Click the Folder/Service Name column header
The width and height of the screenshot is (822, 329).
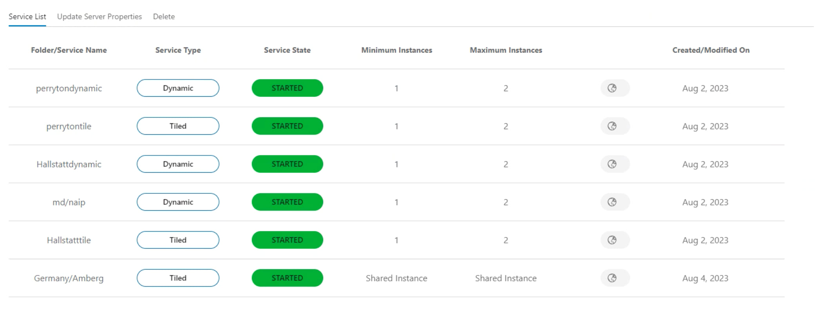[69, 50]
